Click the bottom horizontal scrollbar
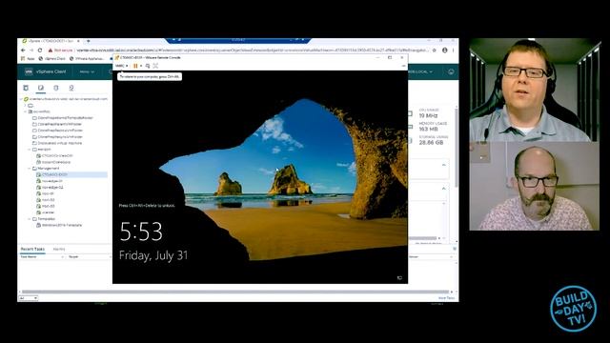 (235, 292)
